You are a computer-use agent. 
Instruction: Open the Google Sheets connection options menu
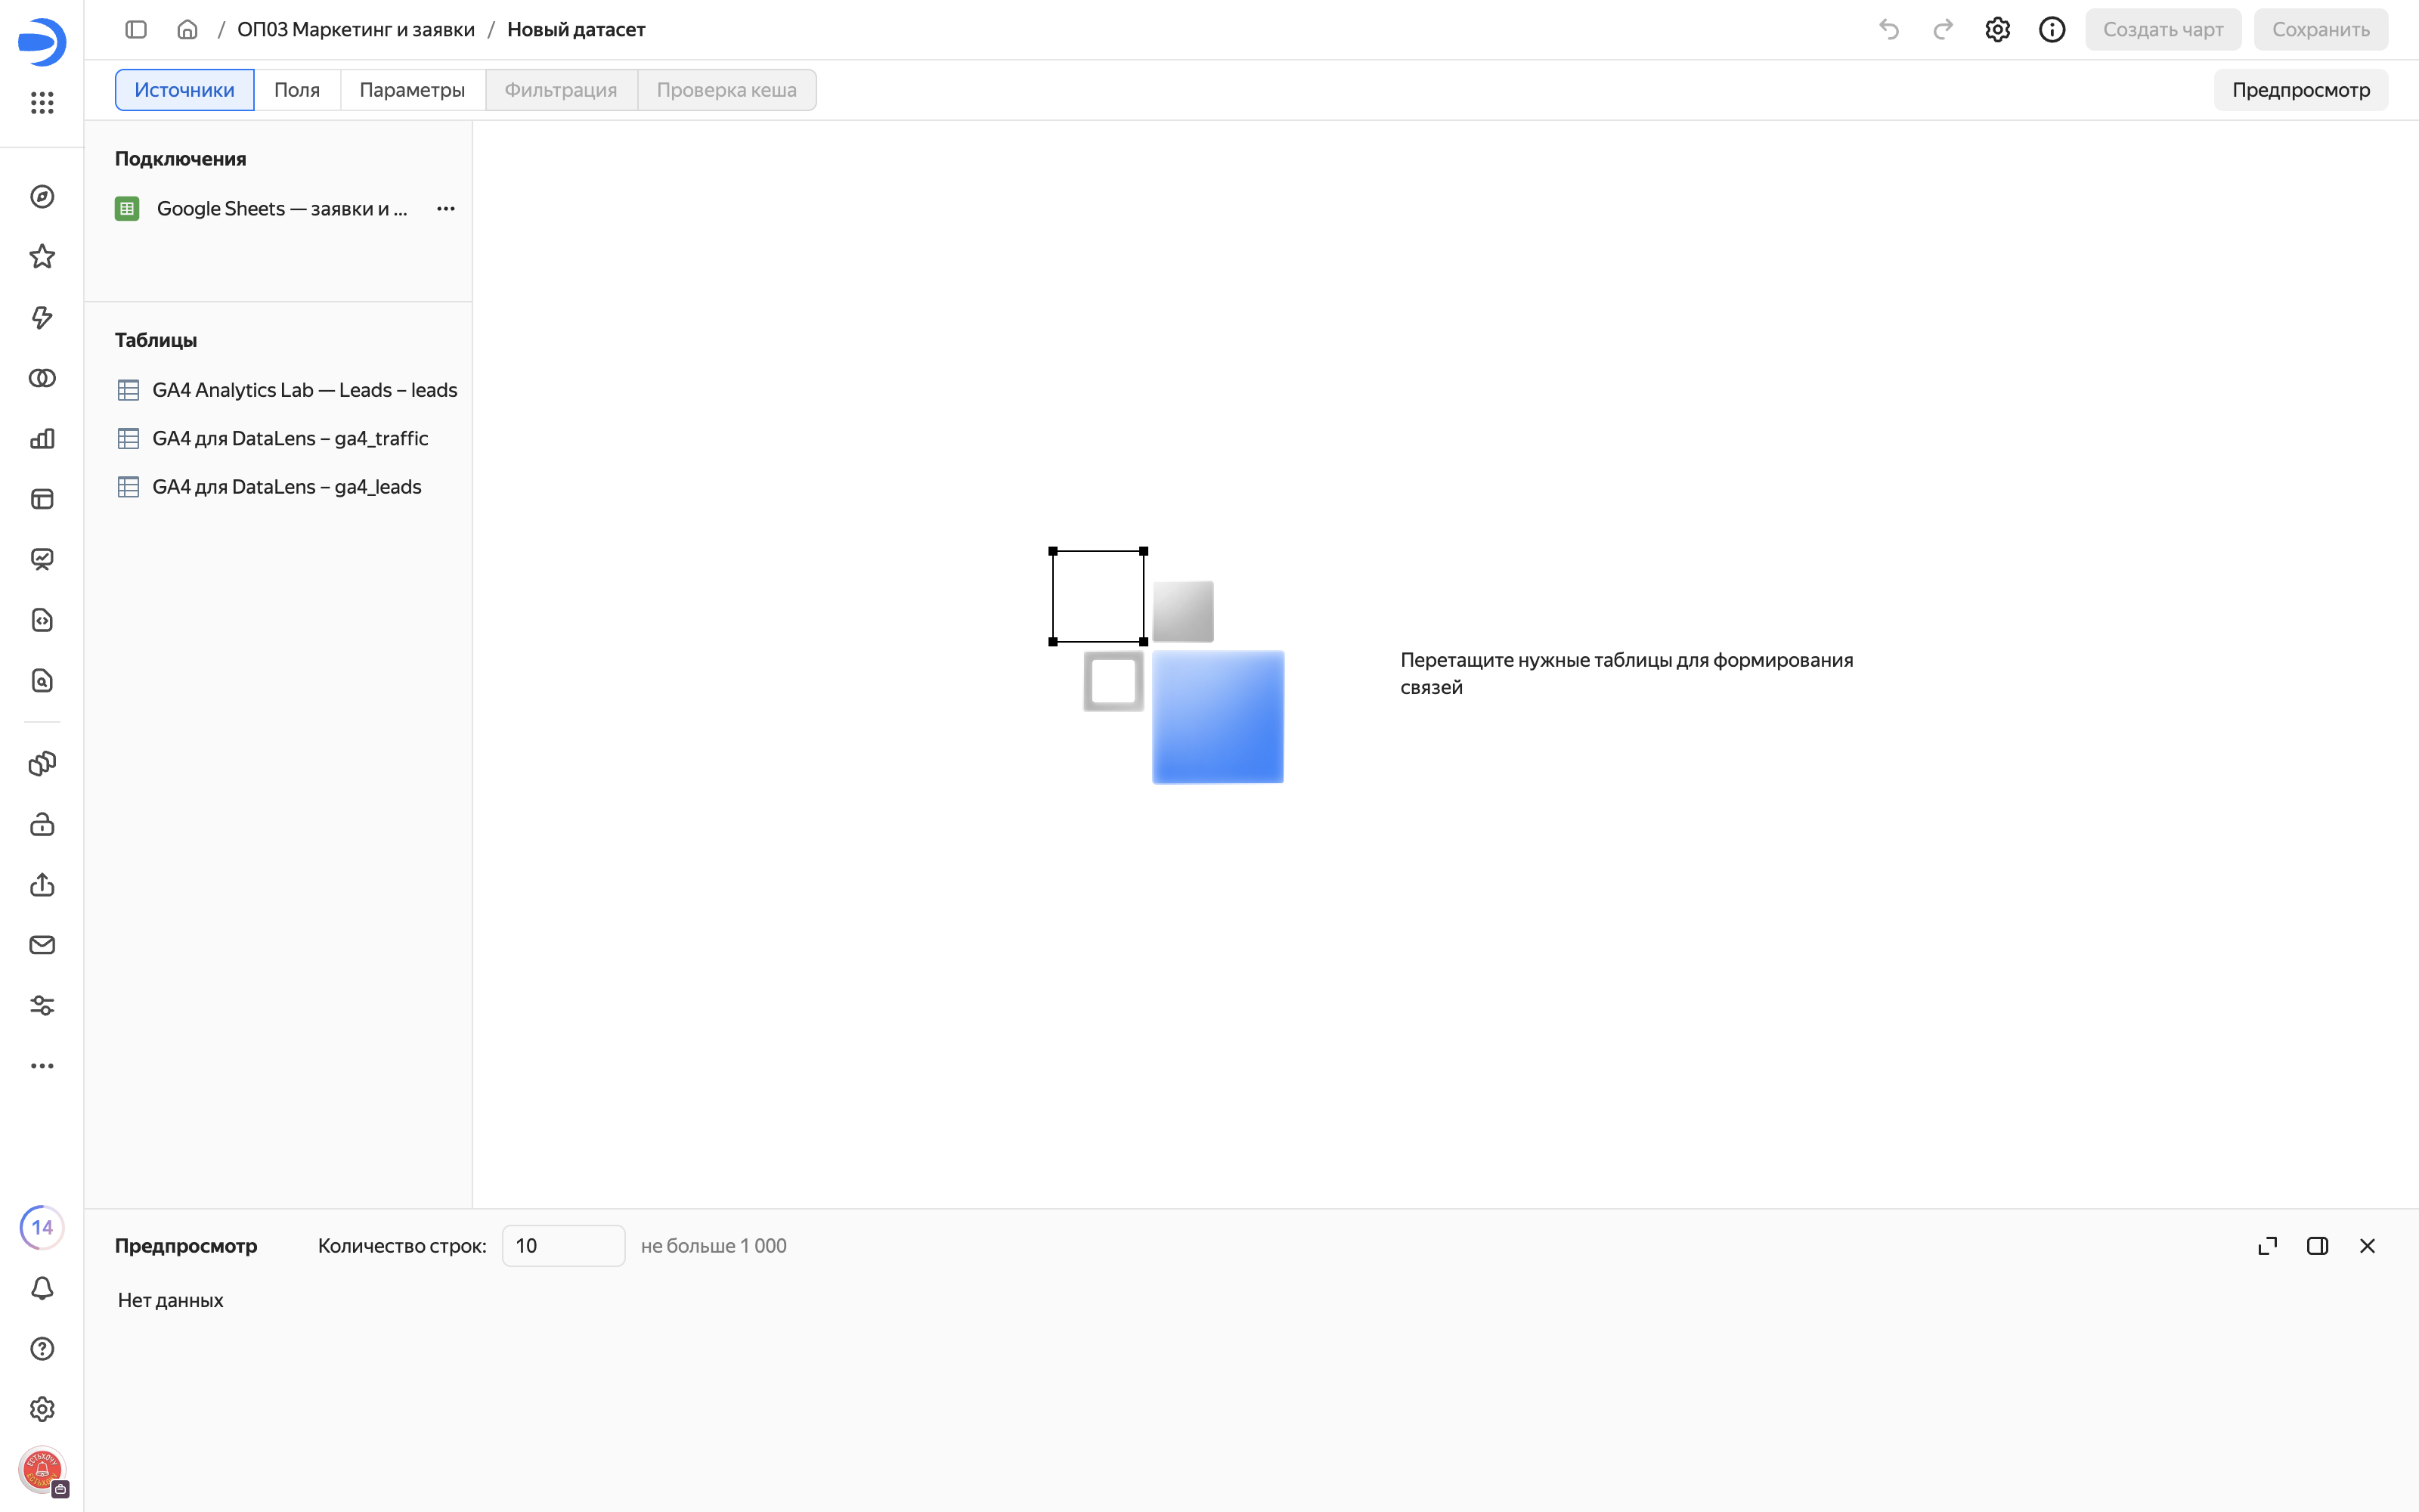click(446, 209)
